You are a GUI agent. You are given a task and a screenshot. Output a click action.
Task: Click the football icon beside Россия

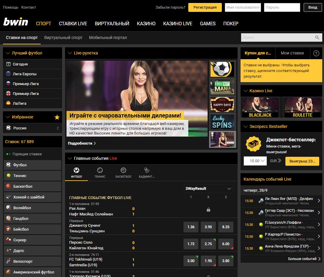[x=9, y=128]
